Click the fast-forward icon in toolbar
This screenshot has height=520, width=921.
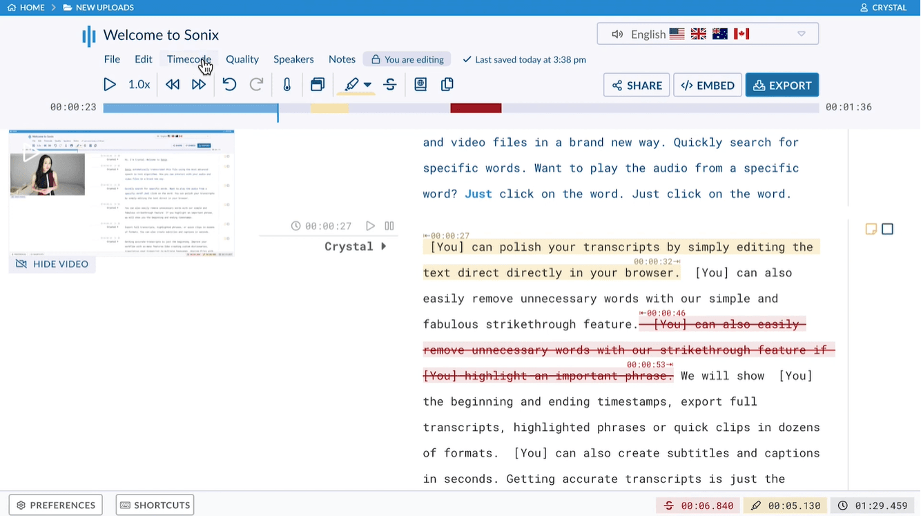199,85
